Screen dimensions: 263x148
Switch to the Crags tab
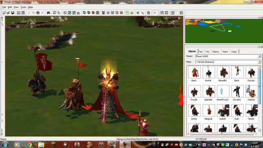tap(234, 52)
